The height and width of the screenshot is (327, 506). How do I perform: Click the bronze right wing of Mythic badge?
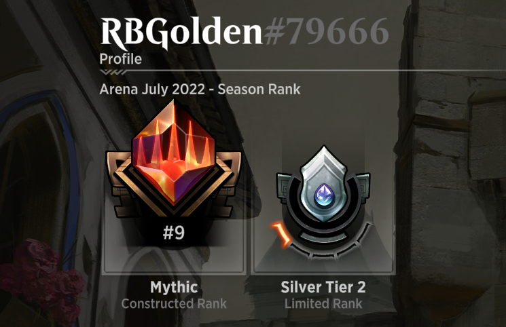(x=228, y=184)
